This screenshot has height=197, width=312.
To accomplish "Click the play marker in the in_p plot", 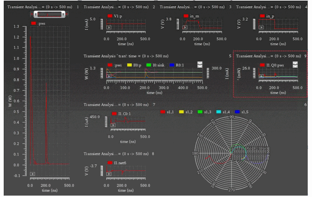I will coord(261,27).
